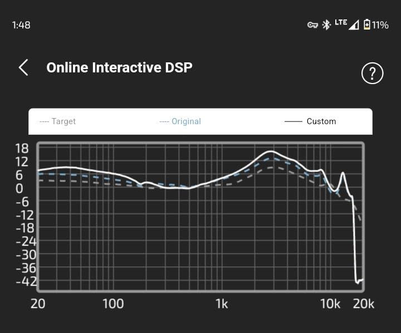Tap the Bluetooth status bar icon

[x=326, y=25]
